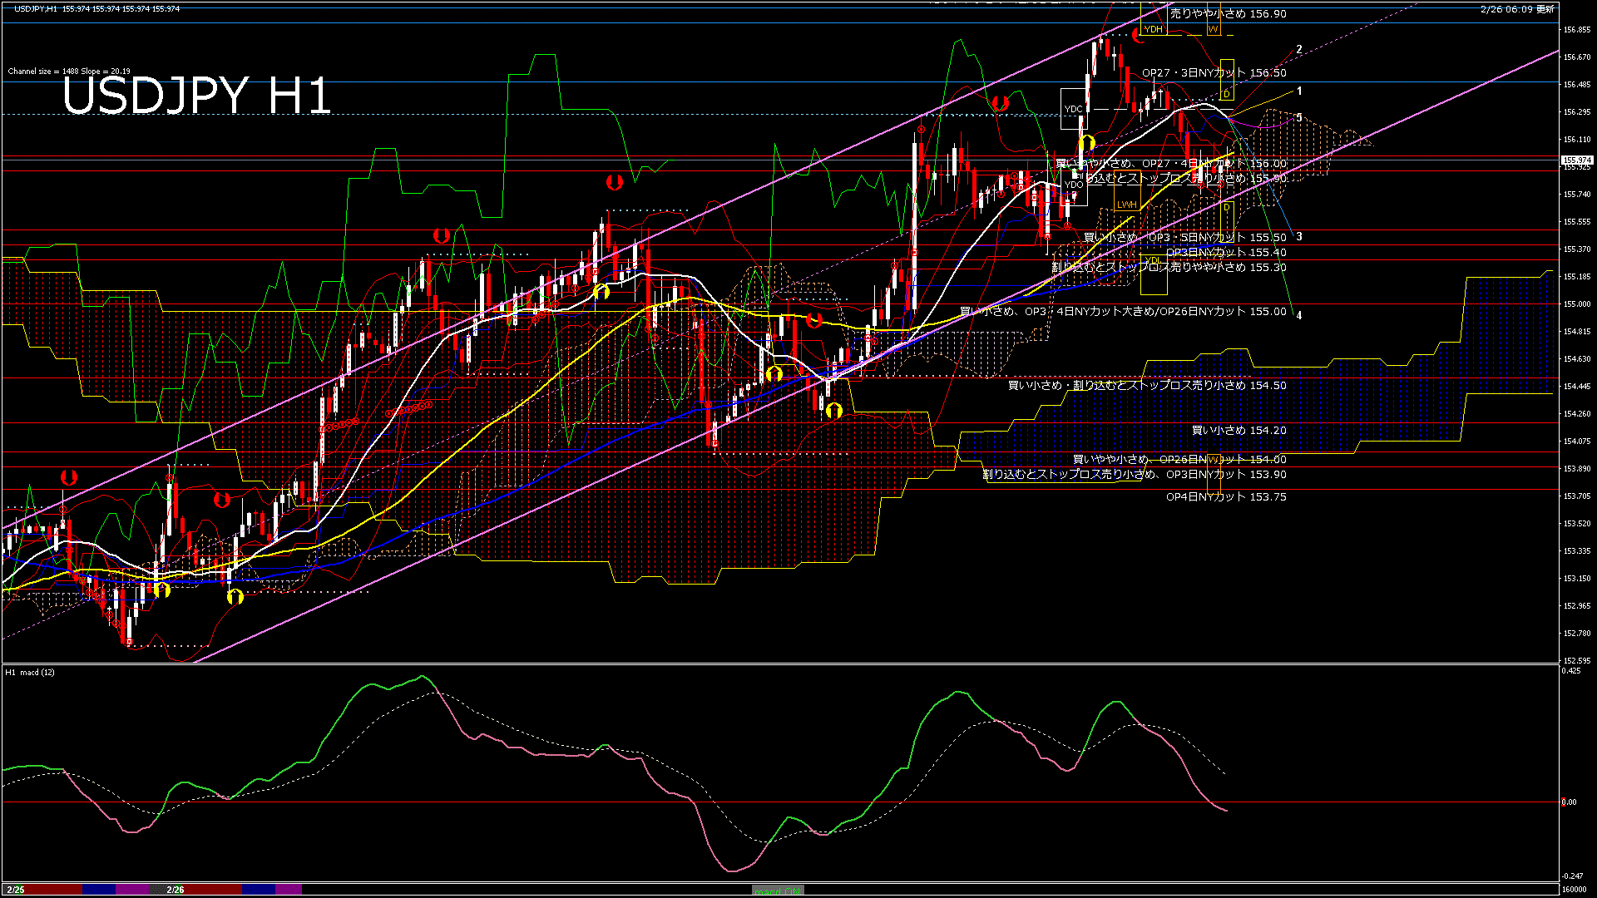The image size is (1597, 898).
Task: Click the red crescent marker beside YDH
Action: 1136,35
